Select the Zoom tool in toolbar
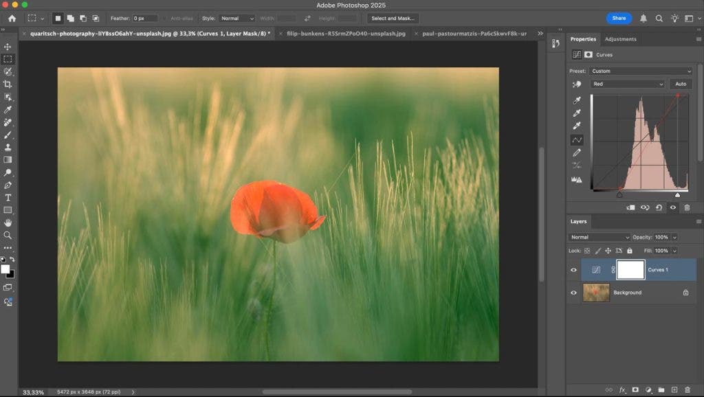This screenshot has width=704, height=397. [x=8, y=235]
